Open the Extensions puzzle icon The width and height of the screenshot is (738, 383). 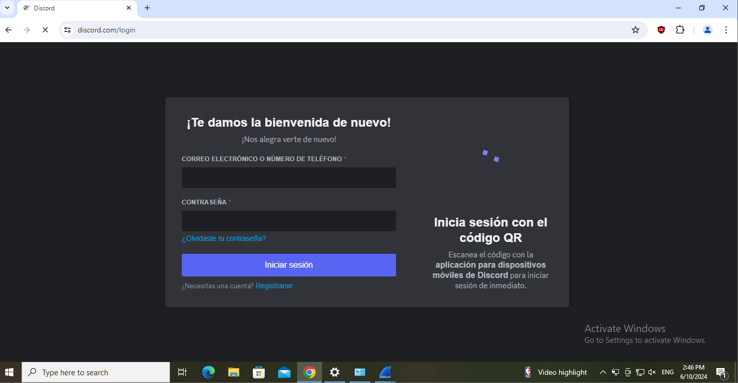point(680,30)
